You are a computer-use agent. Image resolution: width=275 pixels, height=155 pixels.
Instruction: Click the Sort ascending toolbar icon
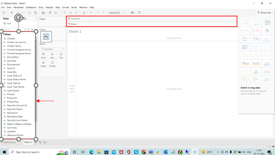point(71,13)
